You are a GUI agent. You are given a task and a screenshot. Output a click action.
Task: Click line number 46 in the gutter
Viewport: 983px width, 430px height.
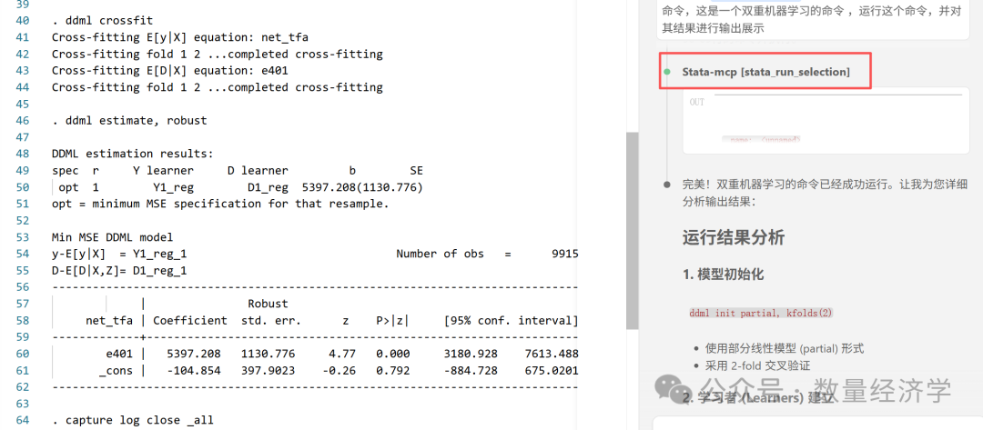22,120
